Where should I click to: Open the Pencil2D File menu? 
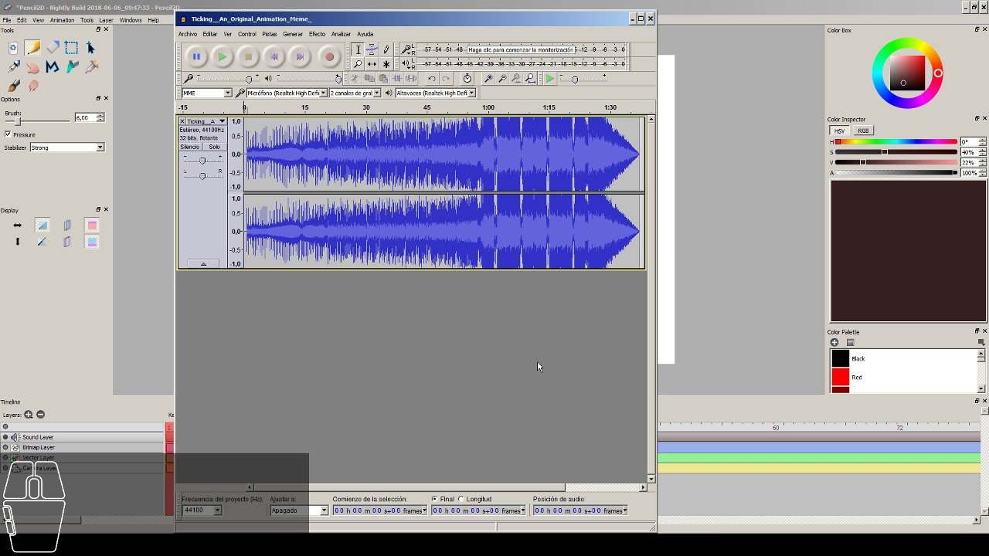(7, 20)
